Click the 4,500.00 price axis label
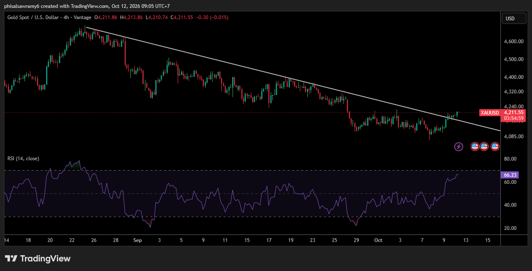Image resolution: width=532 pixels, height=271 pixels. [513, 59]
